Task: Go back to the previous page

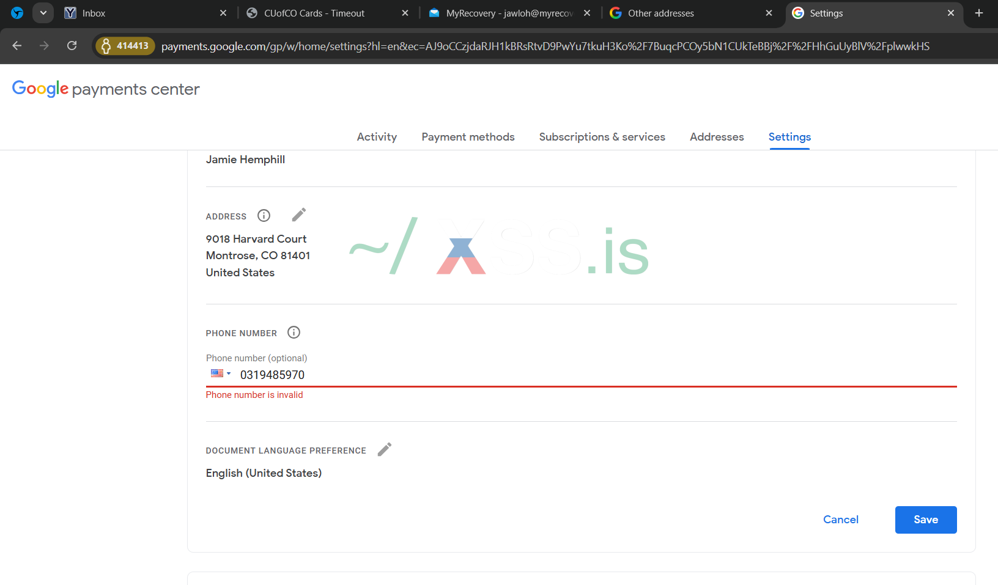Action: coord(17,46)
